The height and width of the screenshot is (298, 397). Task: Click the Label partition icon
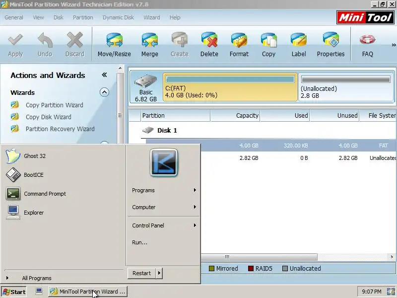pyautogui.click(x=299, y=40)
